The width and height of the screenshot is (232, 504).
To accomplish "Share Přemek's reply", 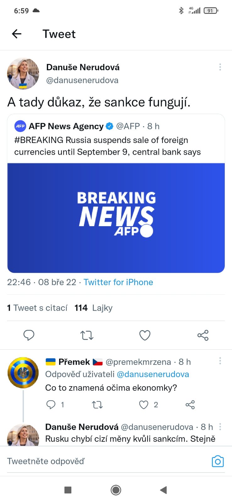I will 190,404.
